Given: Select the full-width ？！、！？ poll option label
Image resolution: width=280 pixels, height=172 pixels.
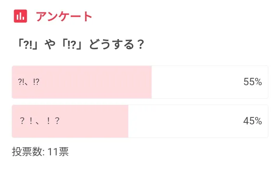Looking at the screenshot, I should (39, 121).
